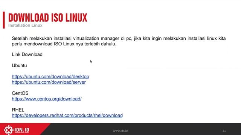Viewport: 241px width, 135px height.
Task: Click the 'RHEL' heading text
Action: pos(18,110)
